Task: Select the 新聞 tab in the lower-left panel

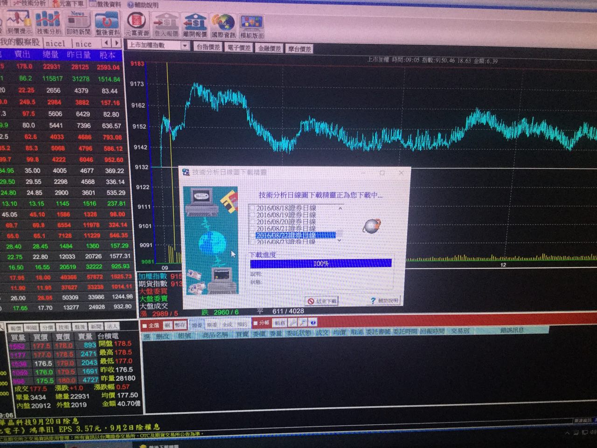Action: (96, 327)
